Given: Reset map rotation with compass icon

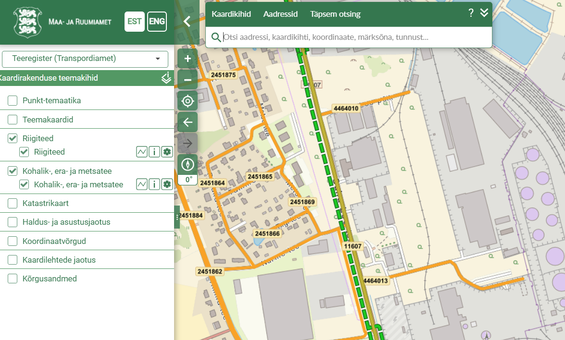Looking at the screenshot, I should (188, 165).
